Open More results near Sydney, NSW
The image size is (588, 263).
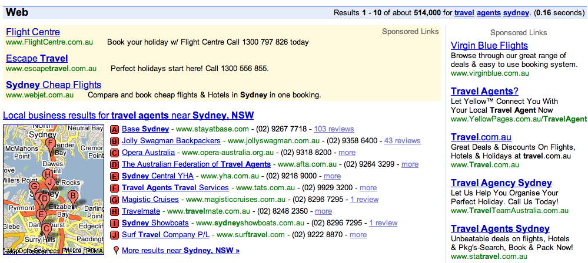click(x=181, y=250)
